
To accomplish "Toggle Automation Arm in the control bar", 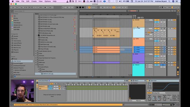I will pyautogui.click(x=89, y=7).
